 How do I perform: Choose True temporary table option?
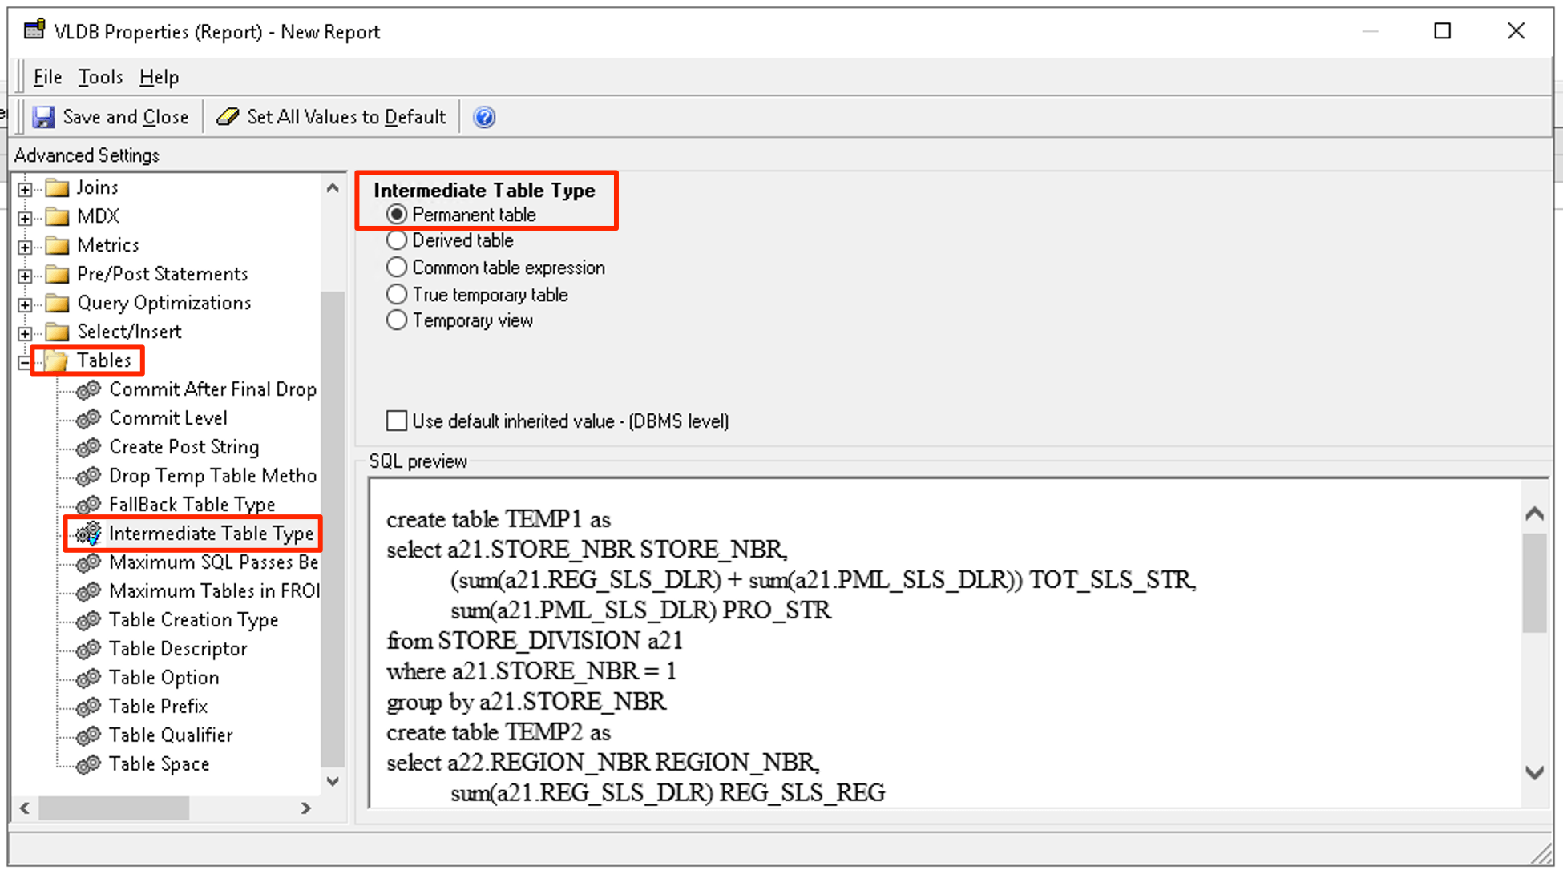point(397,295)
